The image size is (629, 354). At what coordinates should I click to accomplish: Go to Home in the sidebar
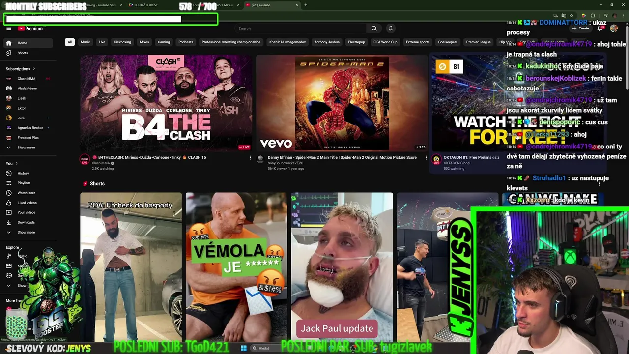(x=29, y=43)
